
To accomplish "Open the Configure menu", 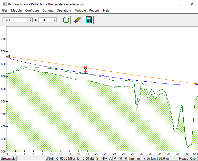I will click(32, 11).
